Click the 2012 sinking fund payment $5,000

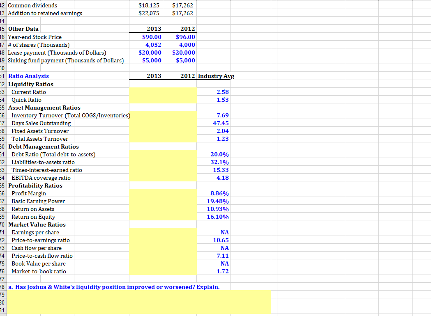[x=186, y=60]
